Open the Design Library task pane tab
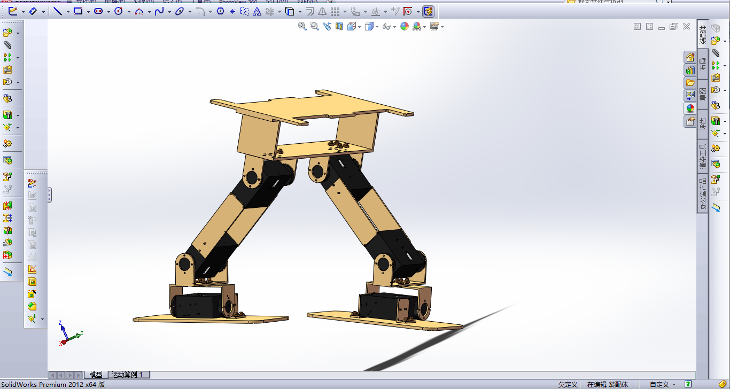The image size is (730, 389). (x=690, y=70)
